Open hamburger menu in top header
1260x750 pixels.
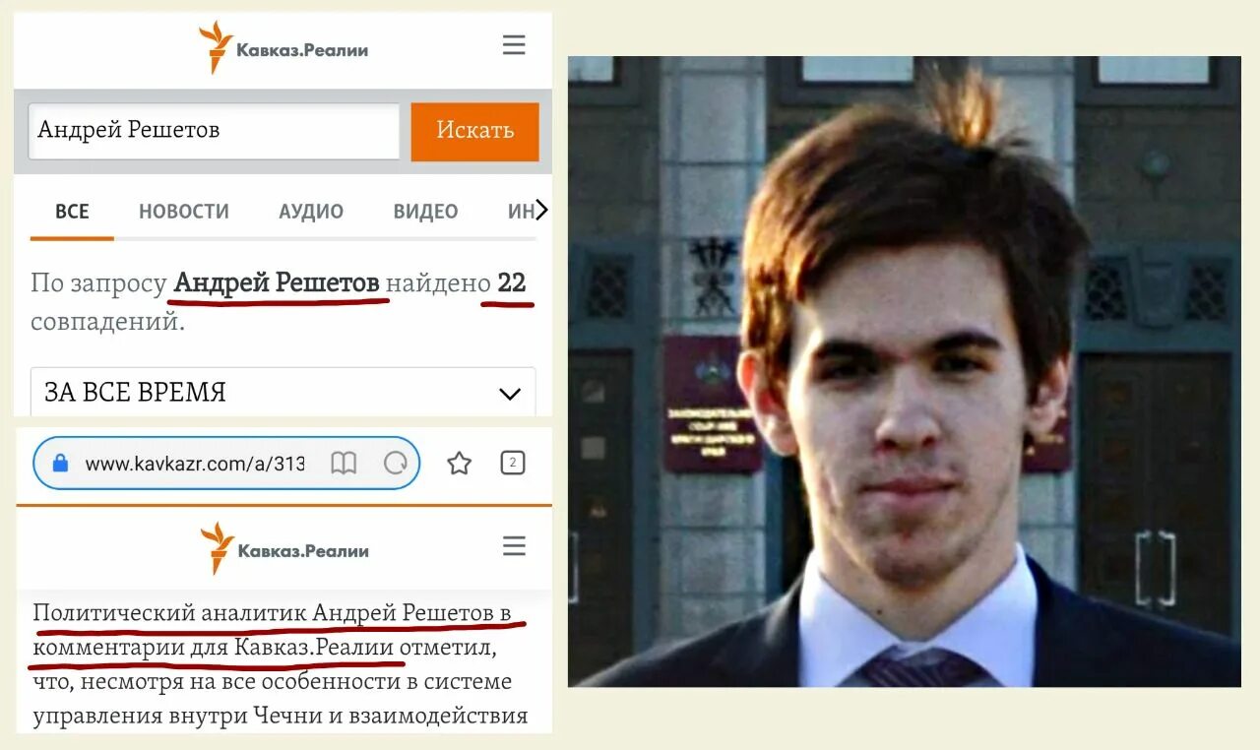point(514,45)
